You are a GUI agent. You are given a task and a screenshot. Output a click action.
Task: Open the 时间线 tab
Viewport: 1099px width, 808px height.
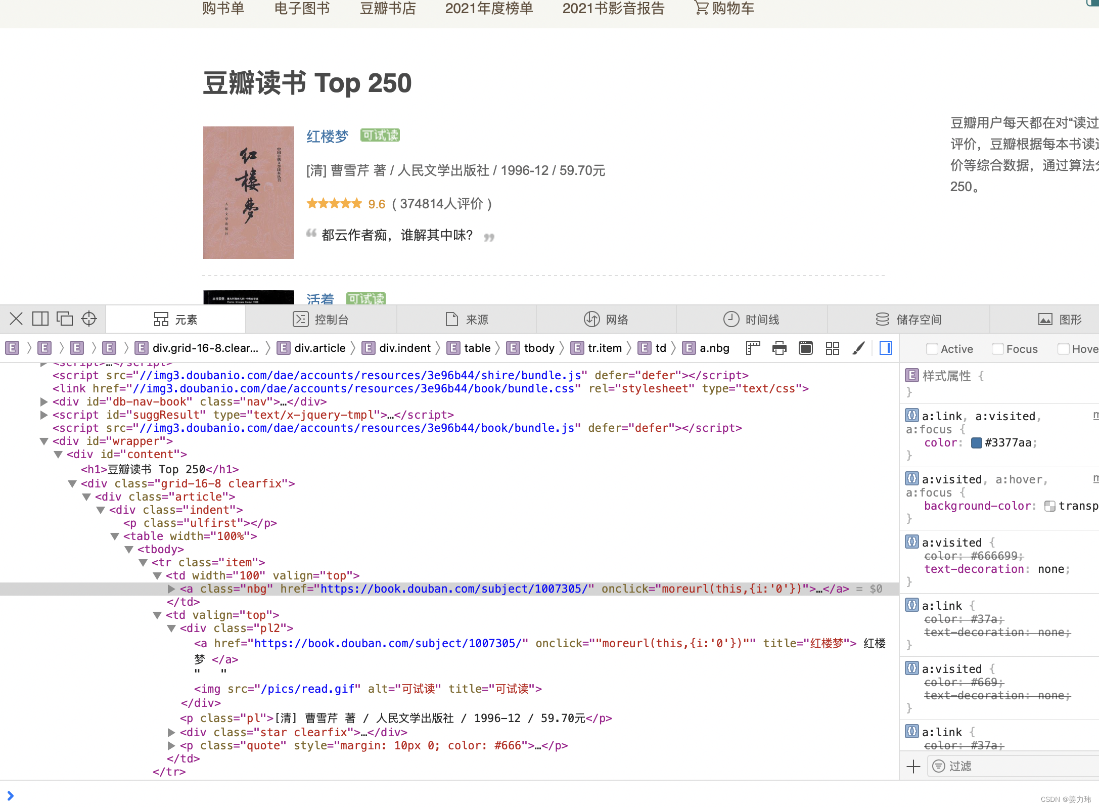tap(752, 319)
